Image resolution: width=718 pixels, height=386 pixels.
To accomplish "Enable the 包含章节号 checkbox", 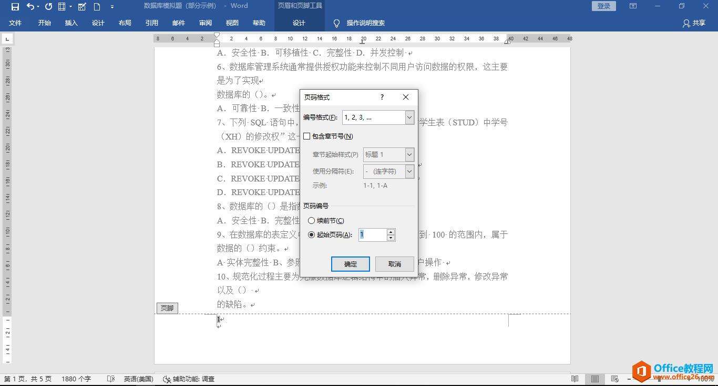I will click(x=307, y=136).
